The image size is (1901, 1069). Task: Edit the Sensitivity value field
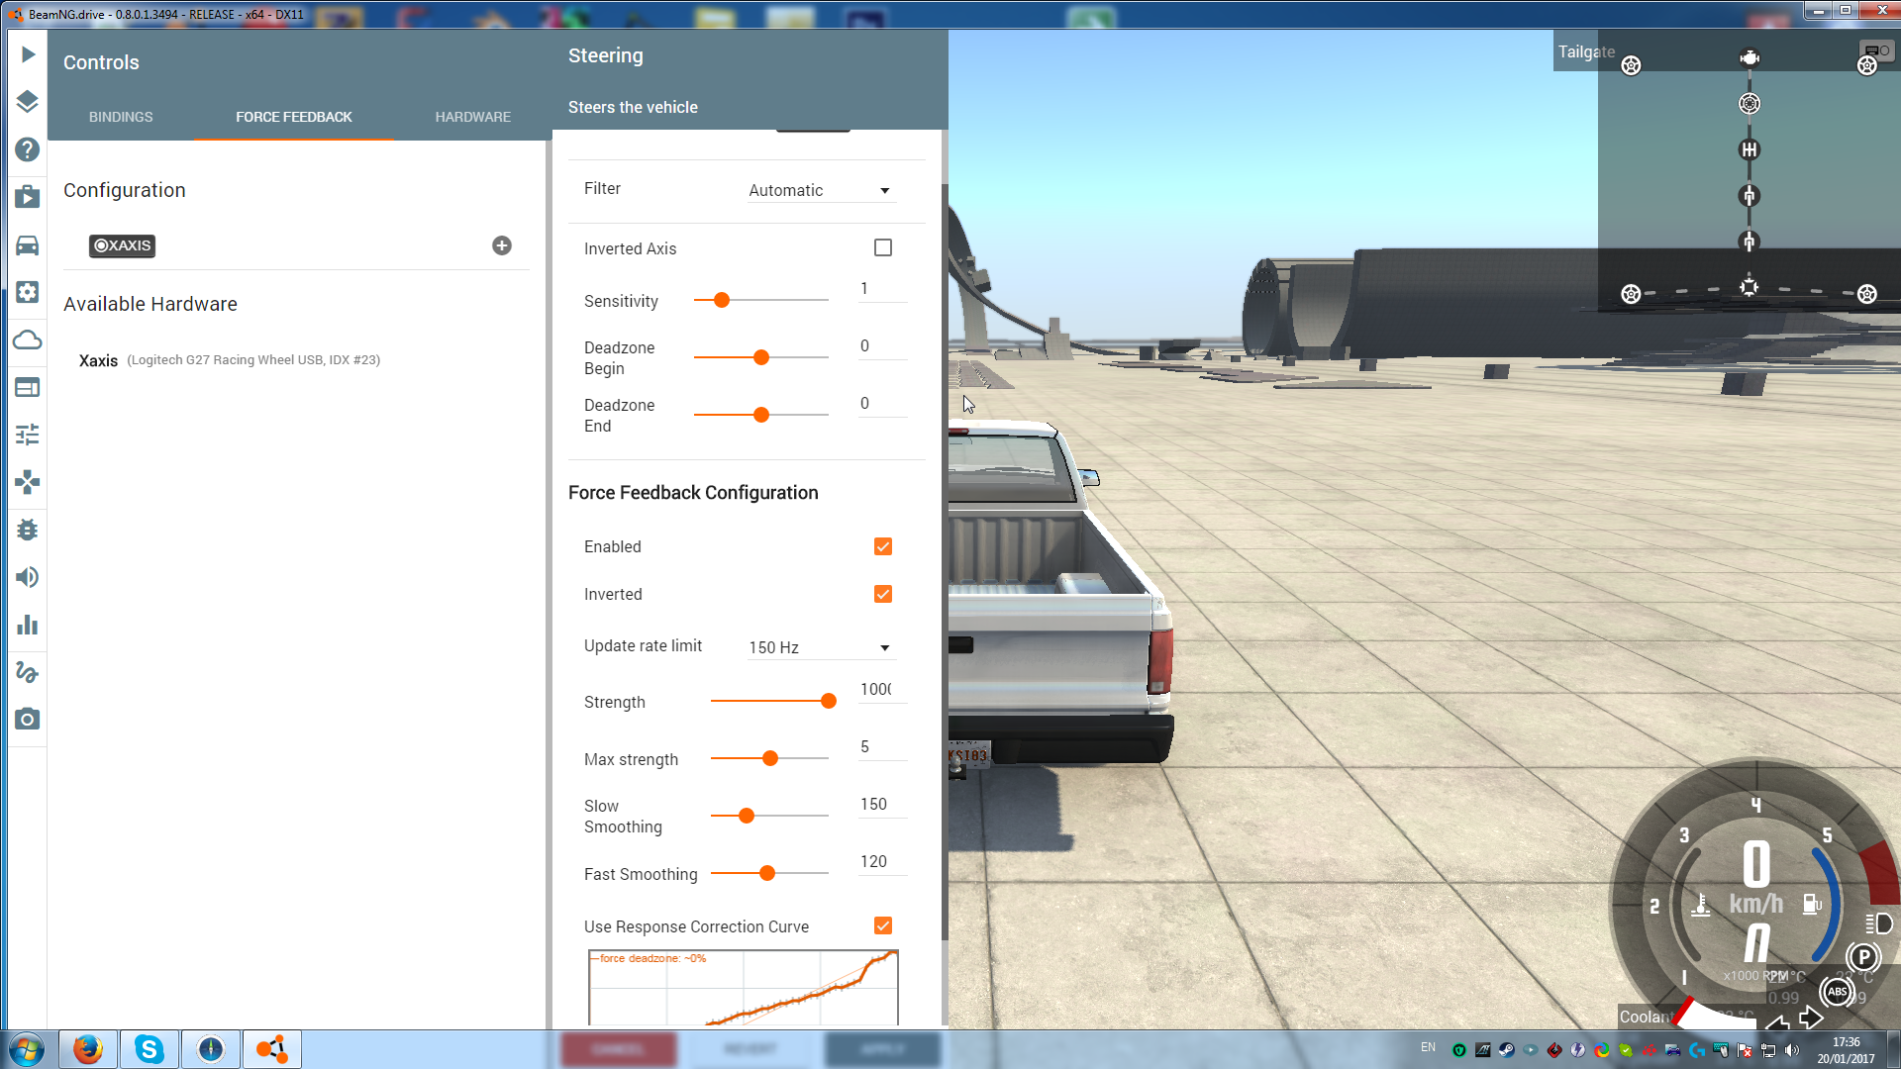[x=882, y=289]
